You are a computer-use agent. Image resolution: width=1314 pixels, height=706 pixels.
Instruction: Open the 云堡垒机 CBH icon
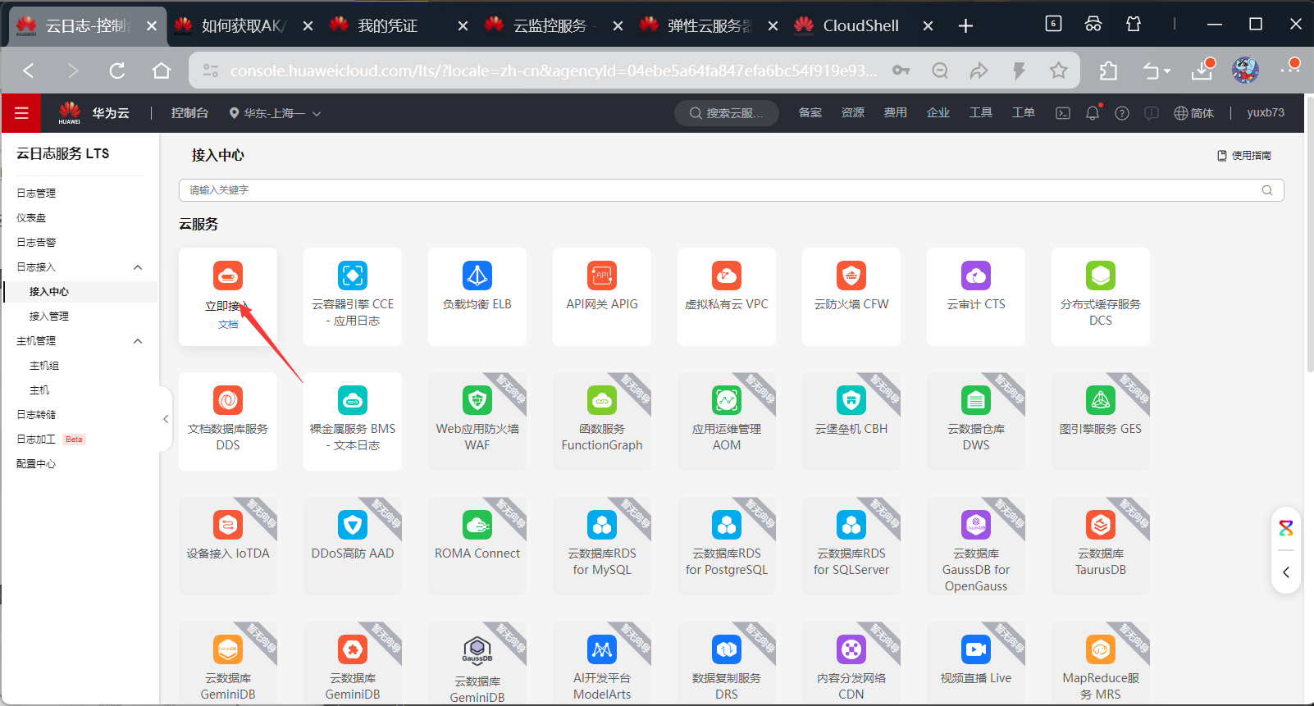tap(851, 400)
